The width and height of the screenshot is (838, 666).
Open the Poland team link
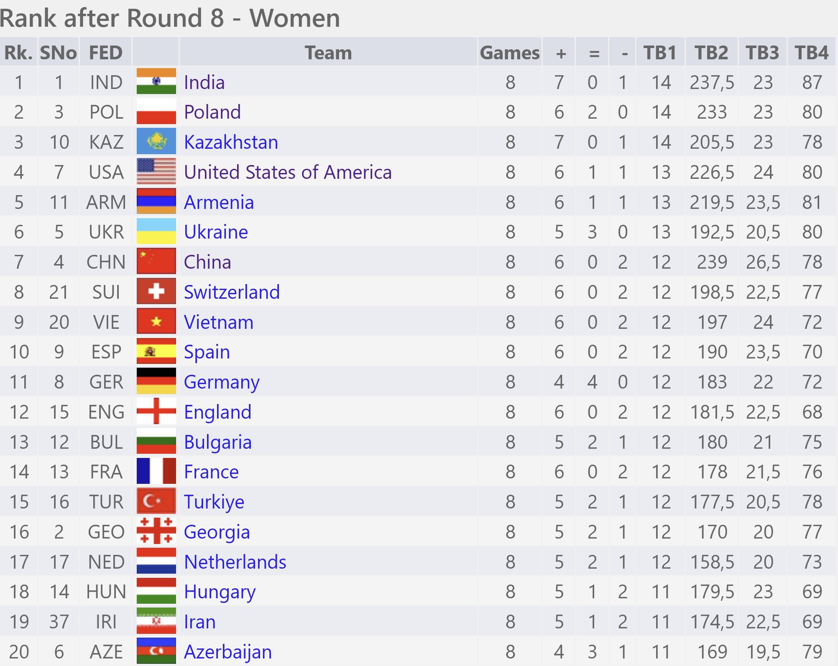pos(212,112)
